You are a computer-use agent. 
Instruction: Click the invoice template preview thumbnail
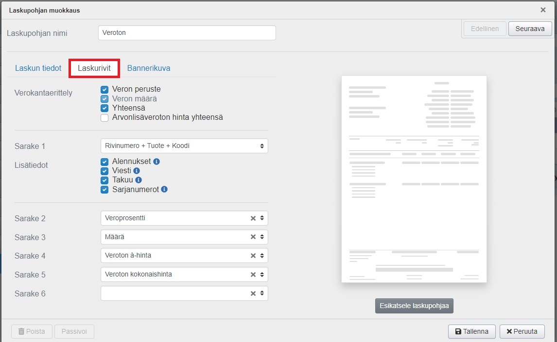tap(414, 179)
